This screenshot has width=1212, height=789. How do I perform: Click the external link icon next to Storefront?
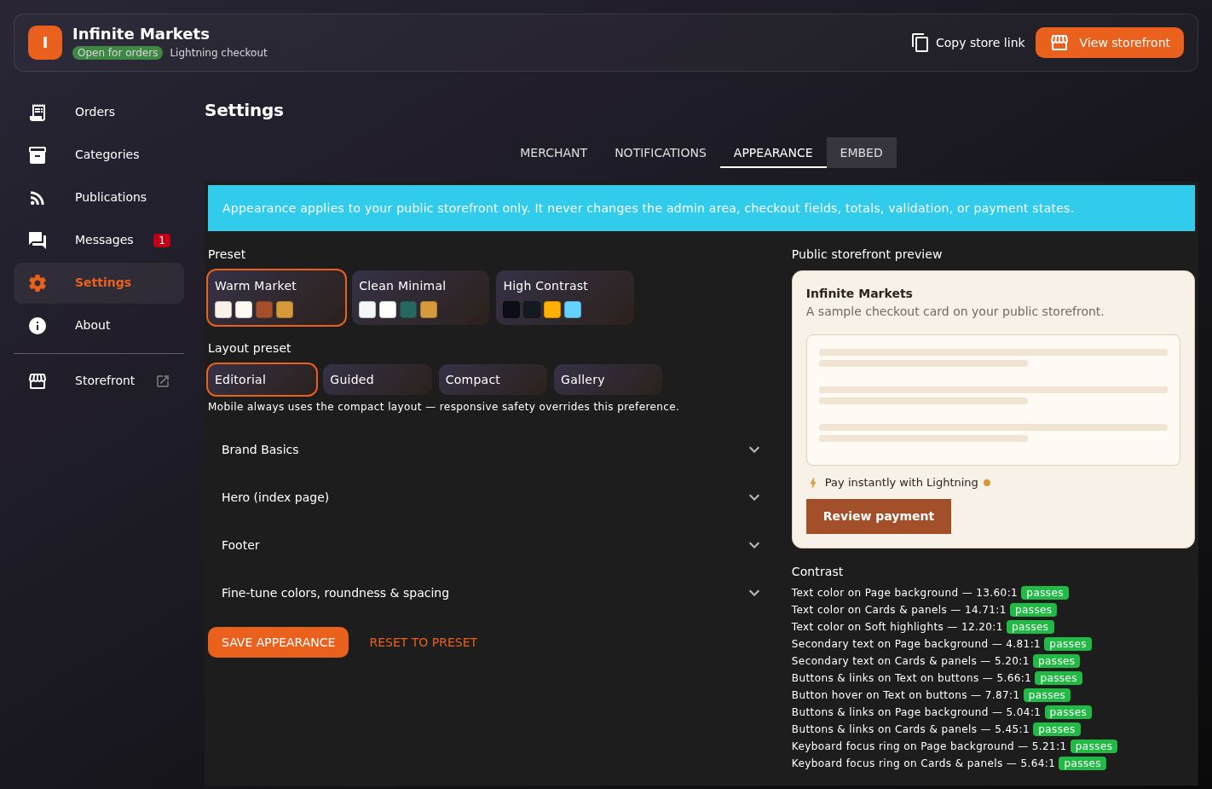click(x=163, y=380)
